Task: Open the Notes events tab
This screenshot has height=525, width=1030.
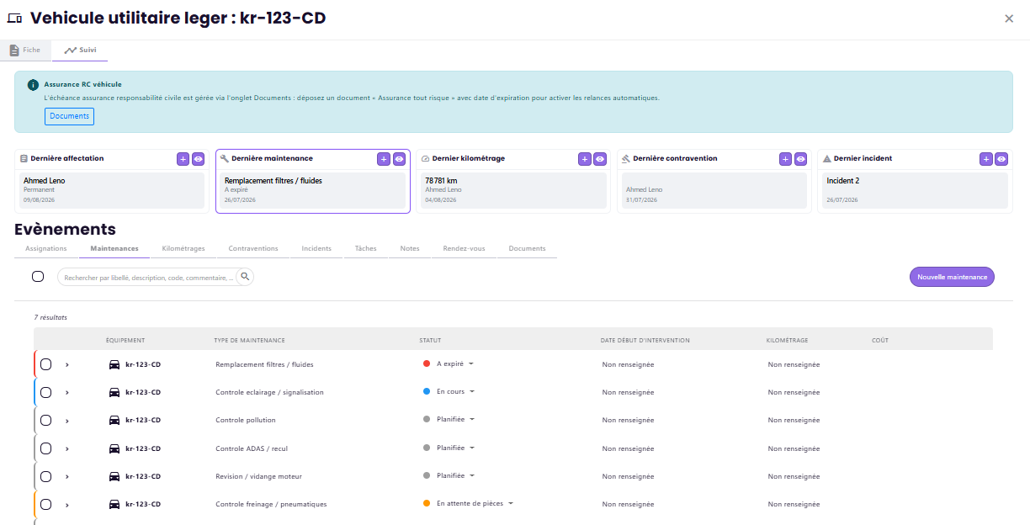Action: click(410, 249)
